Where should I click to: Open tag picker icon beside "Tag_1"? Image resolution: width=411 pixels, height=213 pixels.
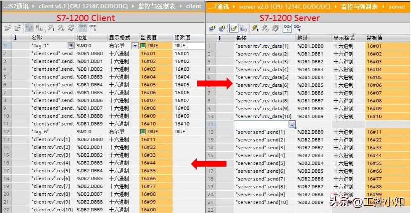pyautogui.click(x=71, y=46)
